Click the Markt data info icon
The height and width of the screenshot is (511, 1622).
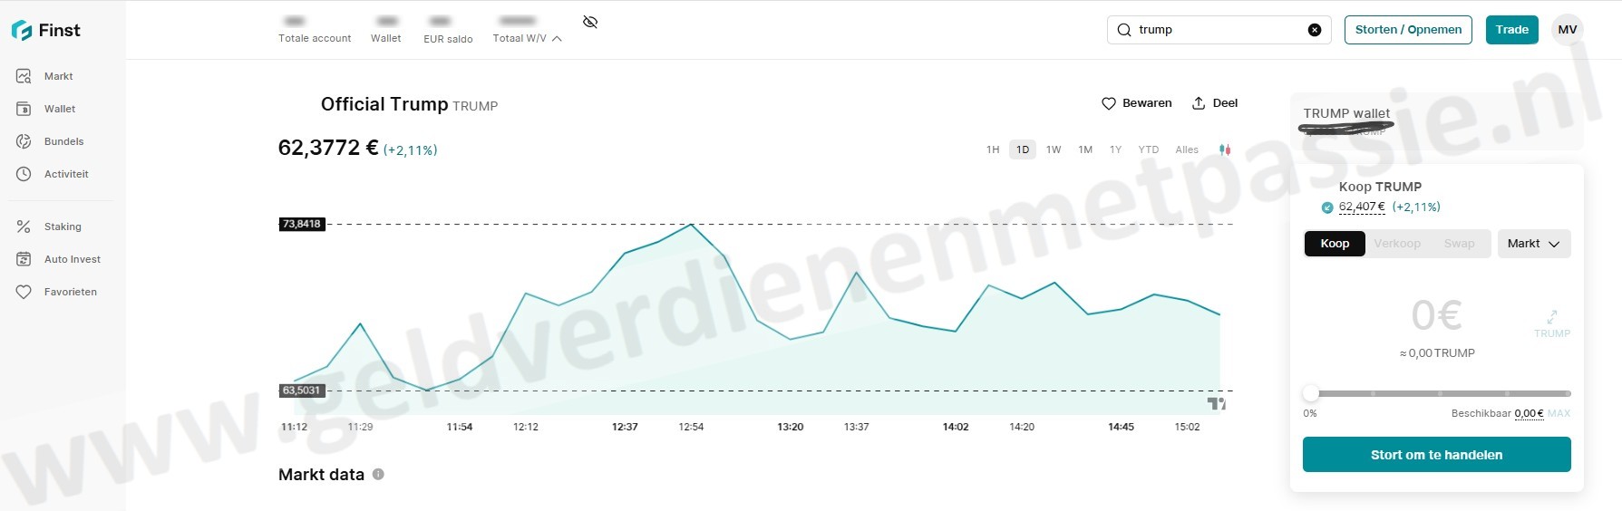click(x=378, y=474)
